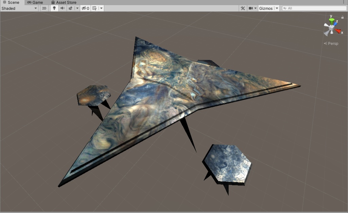The width and height of the screenshot is (348, 213).
Task: Open the Scene view three-dot options menu
Action: point(344,2)
